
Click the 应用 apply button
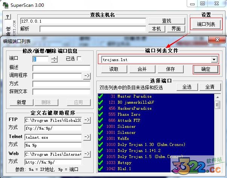click(x=79, y=103)
